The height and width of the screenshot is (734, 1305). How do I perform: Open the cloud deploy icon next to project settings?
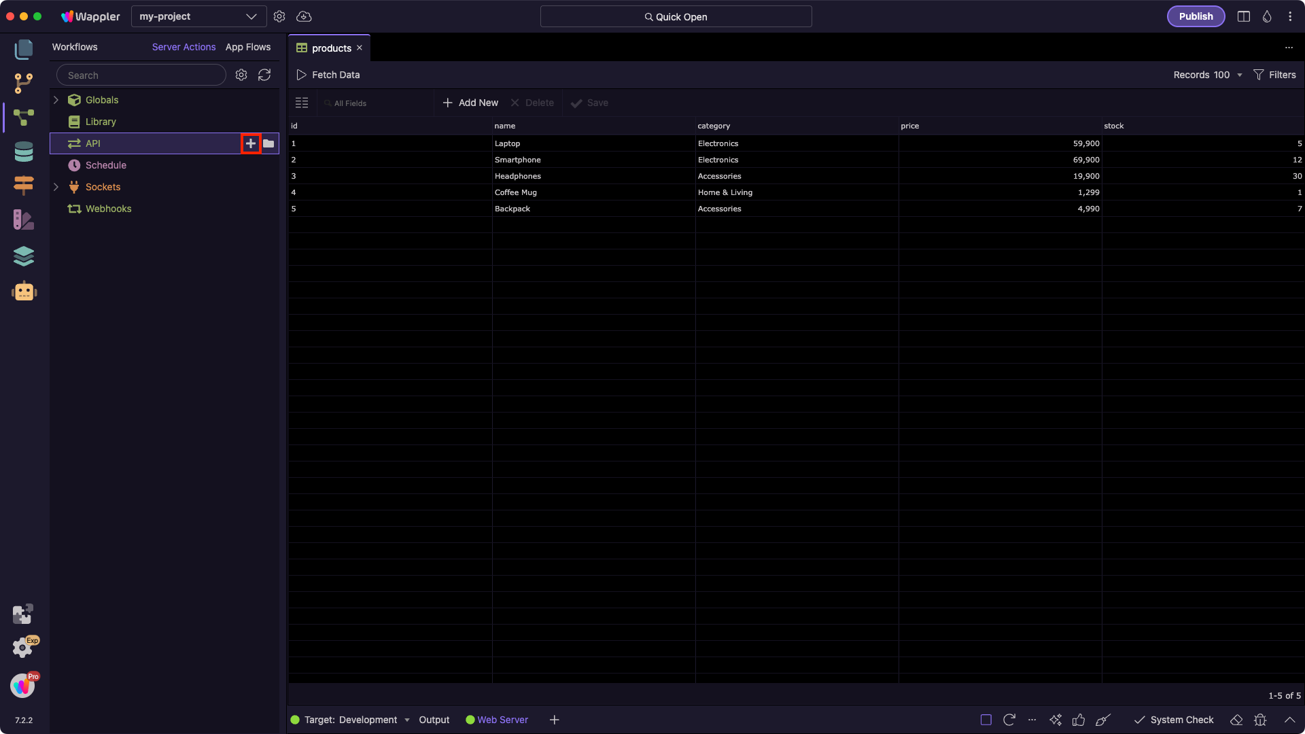click(x=304, y=16)
